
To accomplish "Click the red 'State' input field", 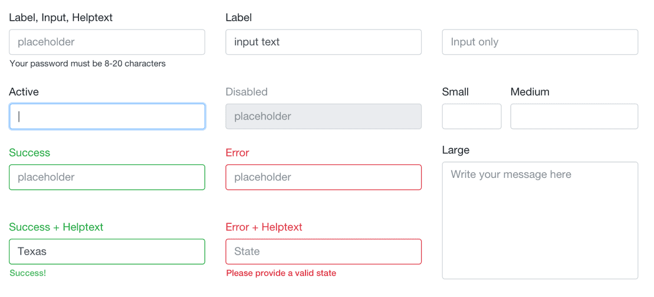I will 323,252.
